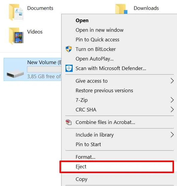
Task: Expand the 7-Zip submenu arrow
Action: click(172, 100)
